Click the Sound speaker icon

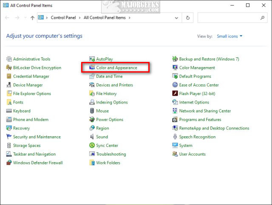[92, 137]
